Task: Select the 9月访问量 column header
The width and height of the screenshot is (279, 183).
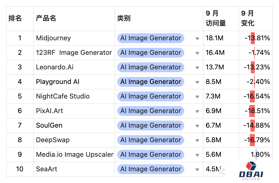Action: click(221, 19)
